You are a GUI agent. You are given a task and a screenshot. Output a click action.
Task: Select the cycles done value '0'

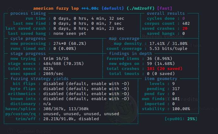tap(184, 19)
